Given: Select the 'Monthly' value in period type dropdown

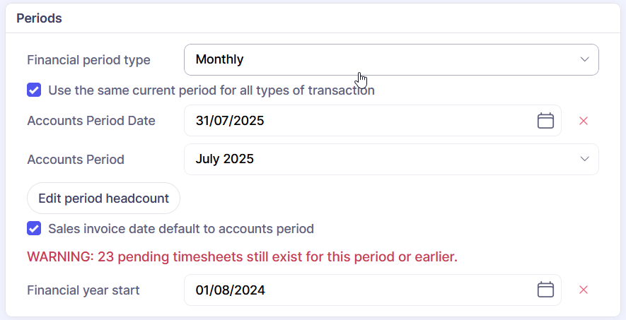Looking at the screenshot, I should pyautogui.click(x=220, y=59).
